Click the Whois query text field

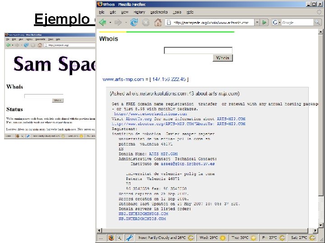(x=198, y=50)
